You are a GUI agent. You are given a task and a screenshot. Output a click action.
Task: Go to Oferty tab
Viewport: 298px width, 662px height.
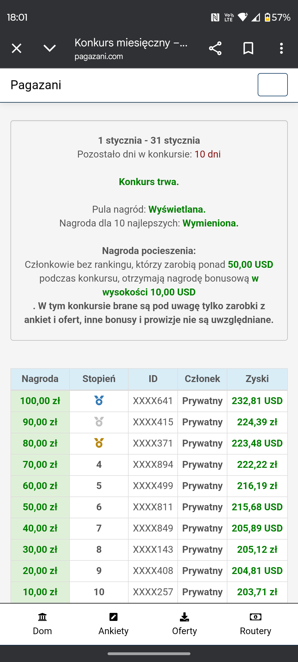[x=184, y=624]
